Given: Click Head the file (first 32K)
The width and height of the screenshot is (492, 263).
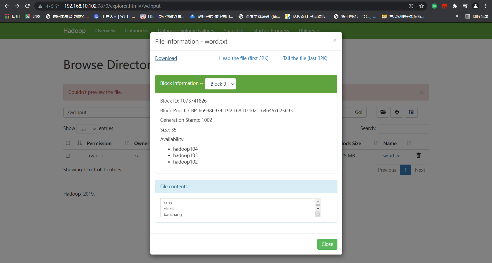Looking at the screenshot, I should click(244, 58).
